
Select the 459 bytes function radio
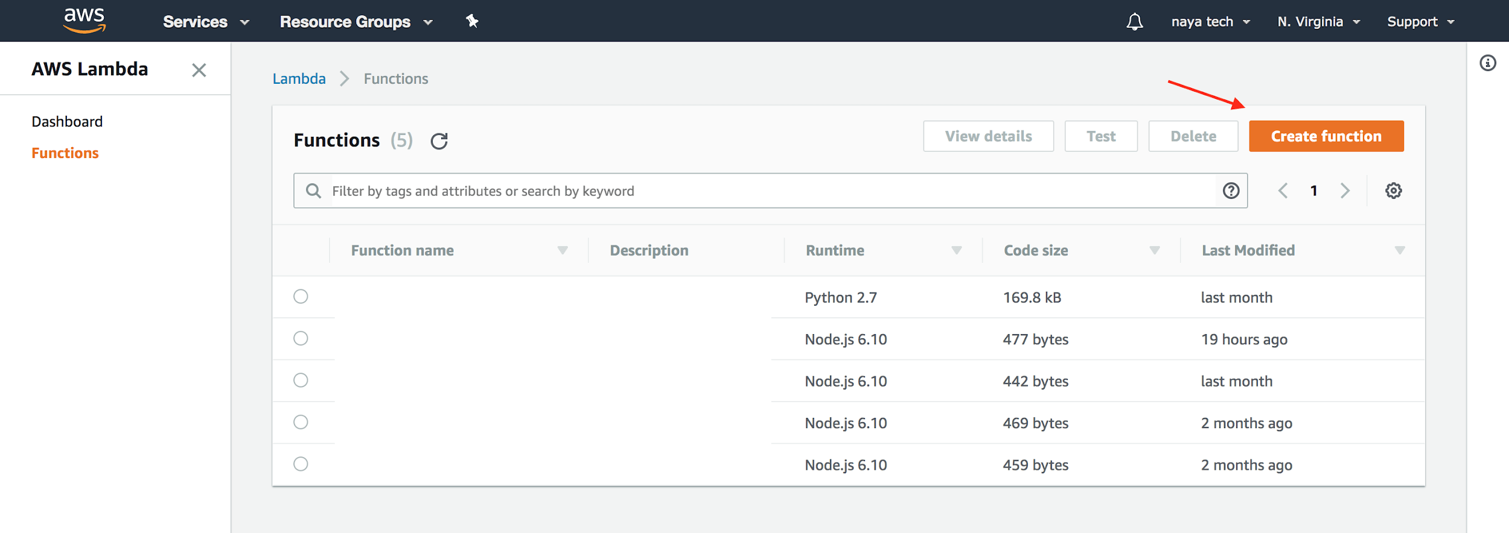click(301, 464)
